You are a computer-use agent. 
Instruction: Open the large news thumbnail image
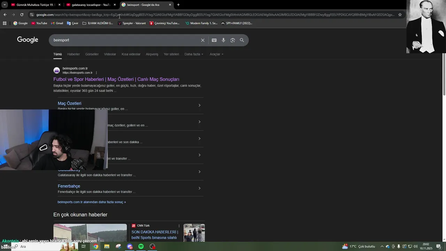pos(90,233)
